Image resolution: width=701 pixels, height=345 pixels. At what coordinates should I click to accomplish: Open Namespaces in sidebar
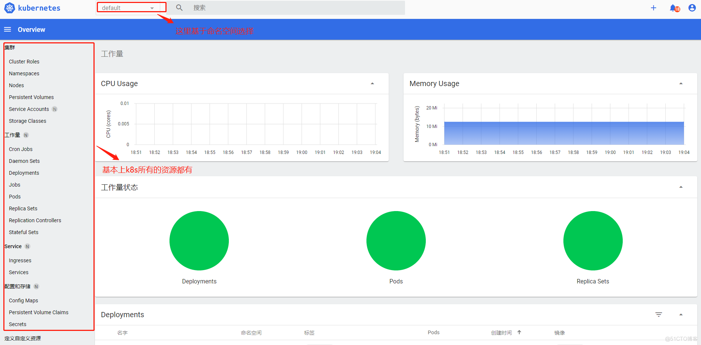[x=24, y=73]
